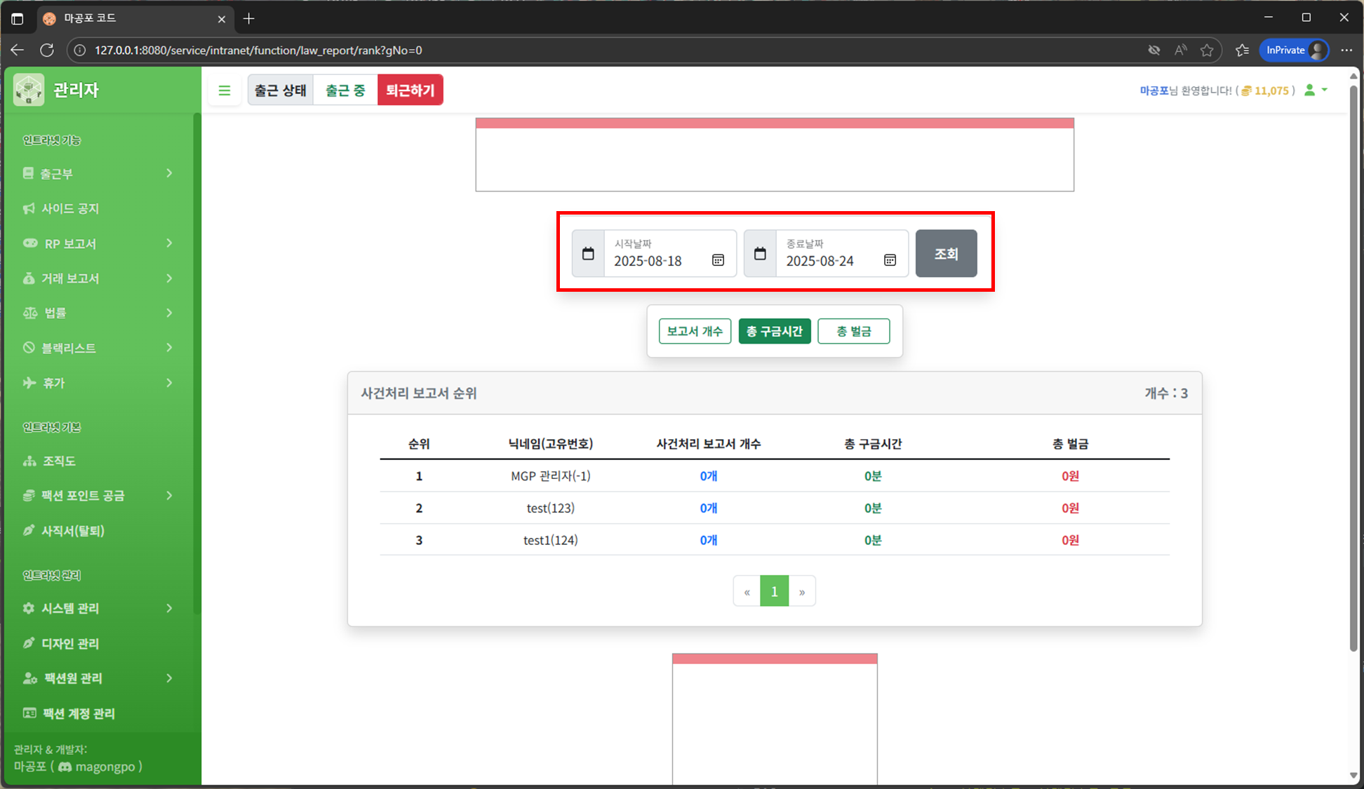Click the tracking prevention eye icon in address bar
The height and width of the screenshot is (789, 1364).
[1154, 50]
